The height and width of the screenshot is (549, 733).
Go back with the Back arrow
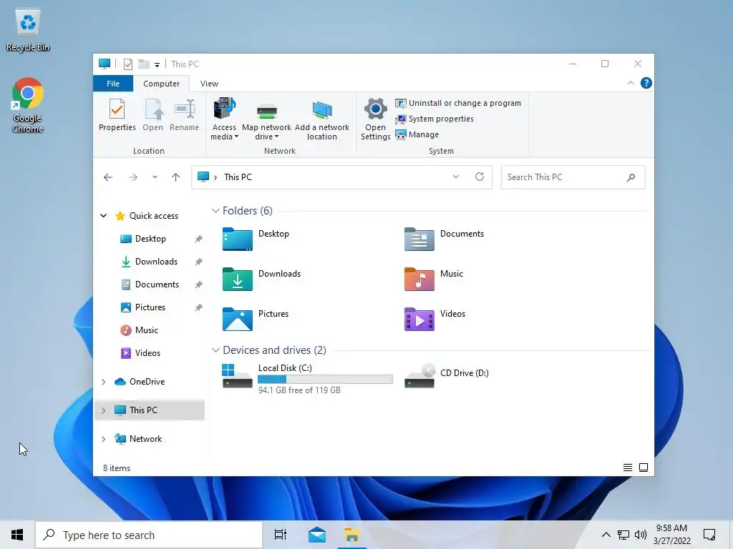[108, 177]
